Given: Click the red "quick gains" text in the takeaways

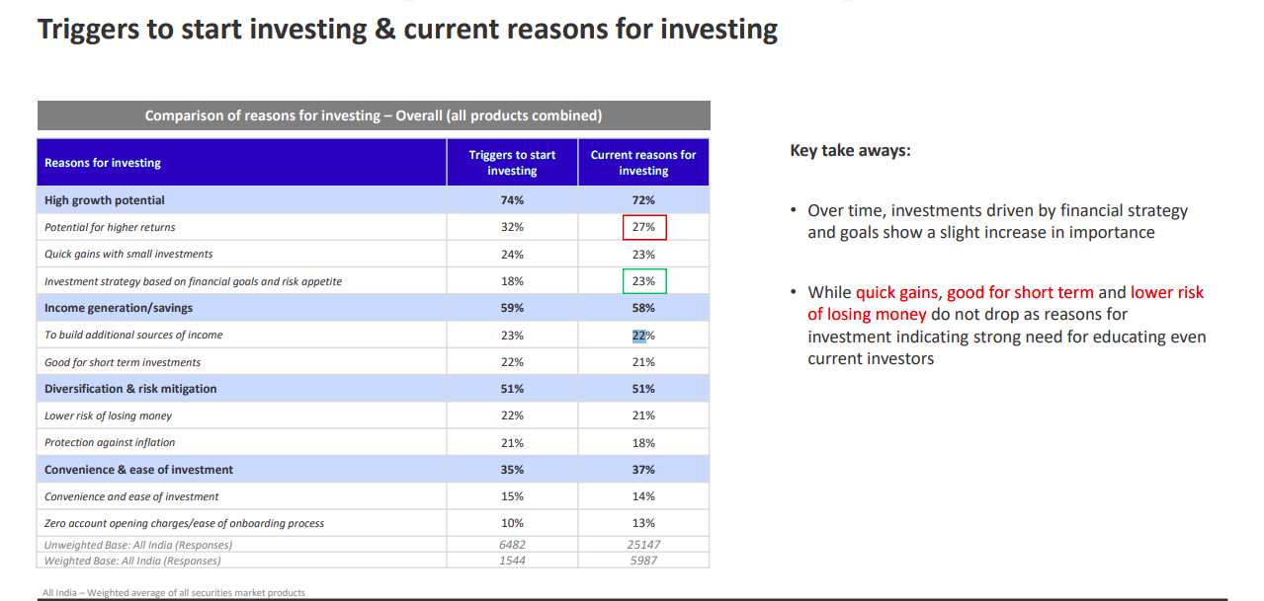Looking at the screenshot, I should pos(896,292).
